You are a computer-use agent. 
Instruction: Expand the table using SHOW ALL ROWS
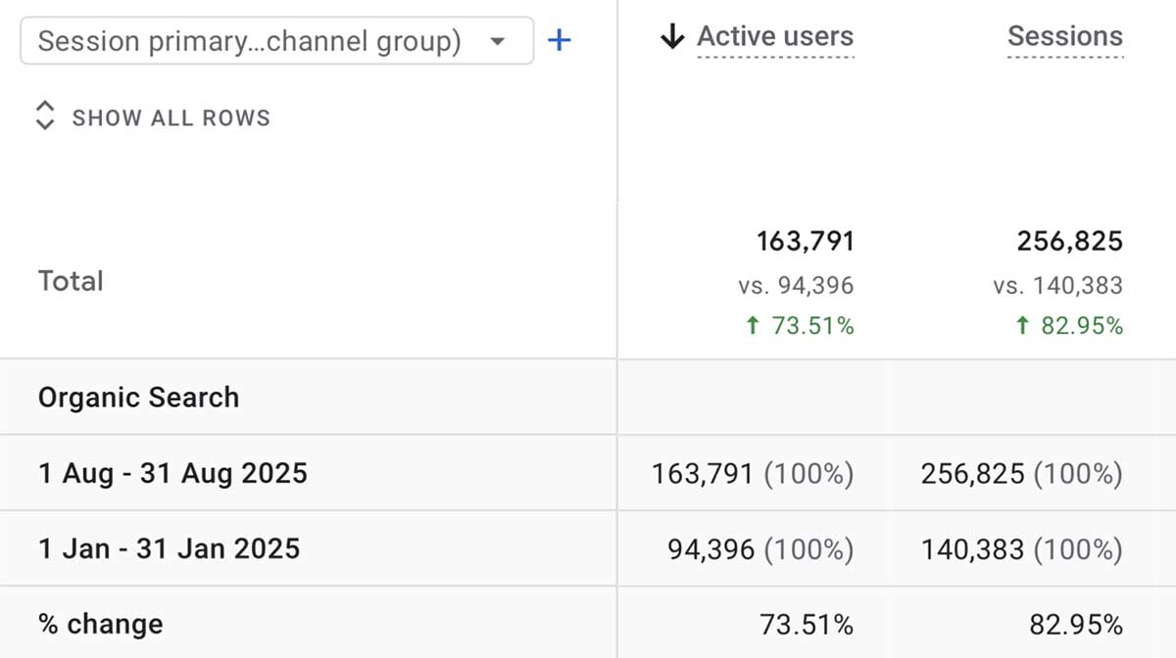point(171,117)
